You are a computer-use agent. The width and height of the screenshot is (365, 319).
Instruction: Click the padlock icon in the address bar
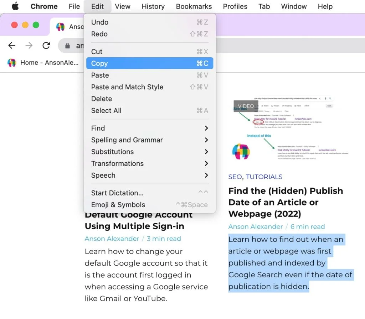[68, 45]
